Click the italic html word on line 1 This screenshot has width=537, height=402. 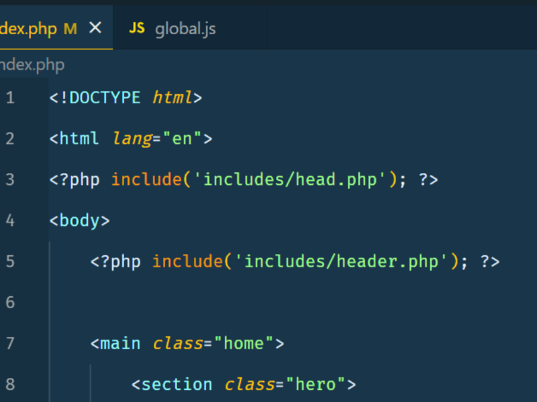[173, 98]
